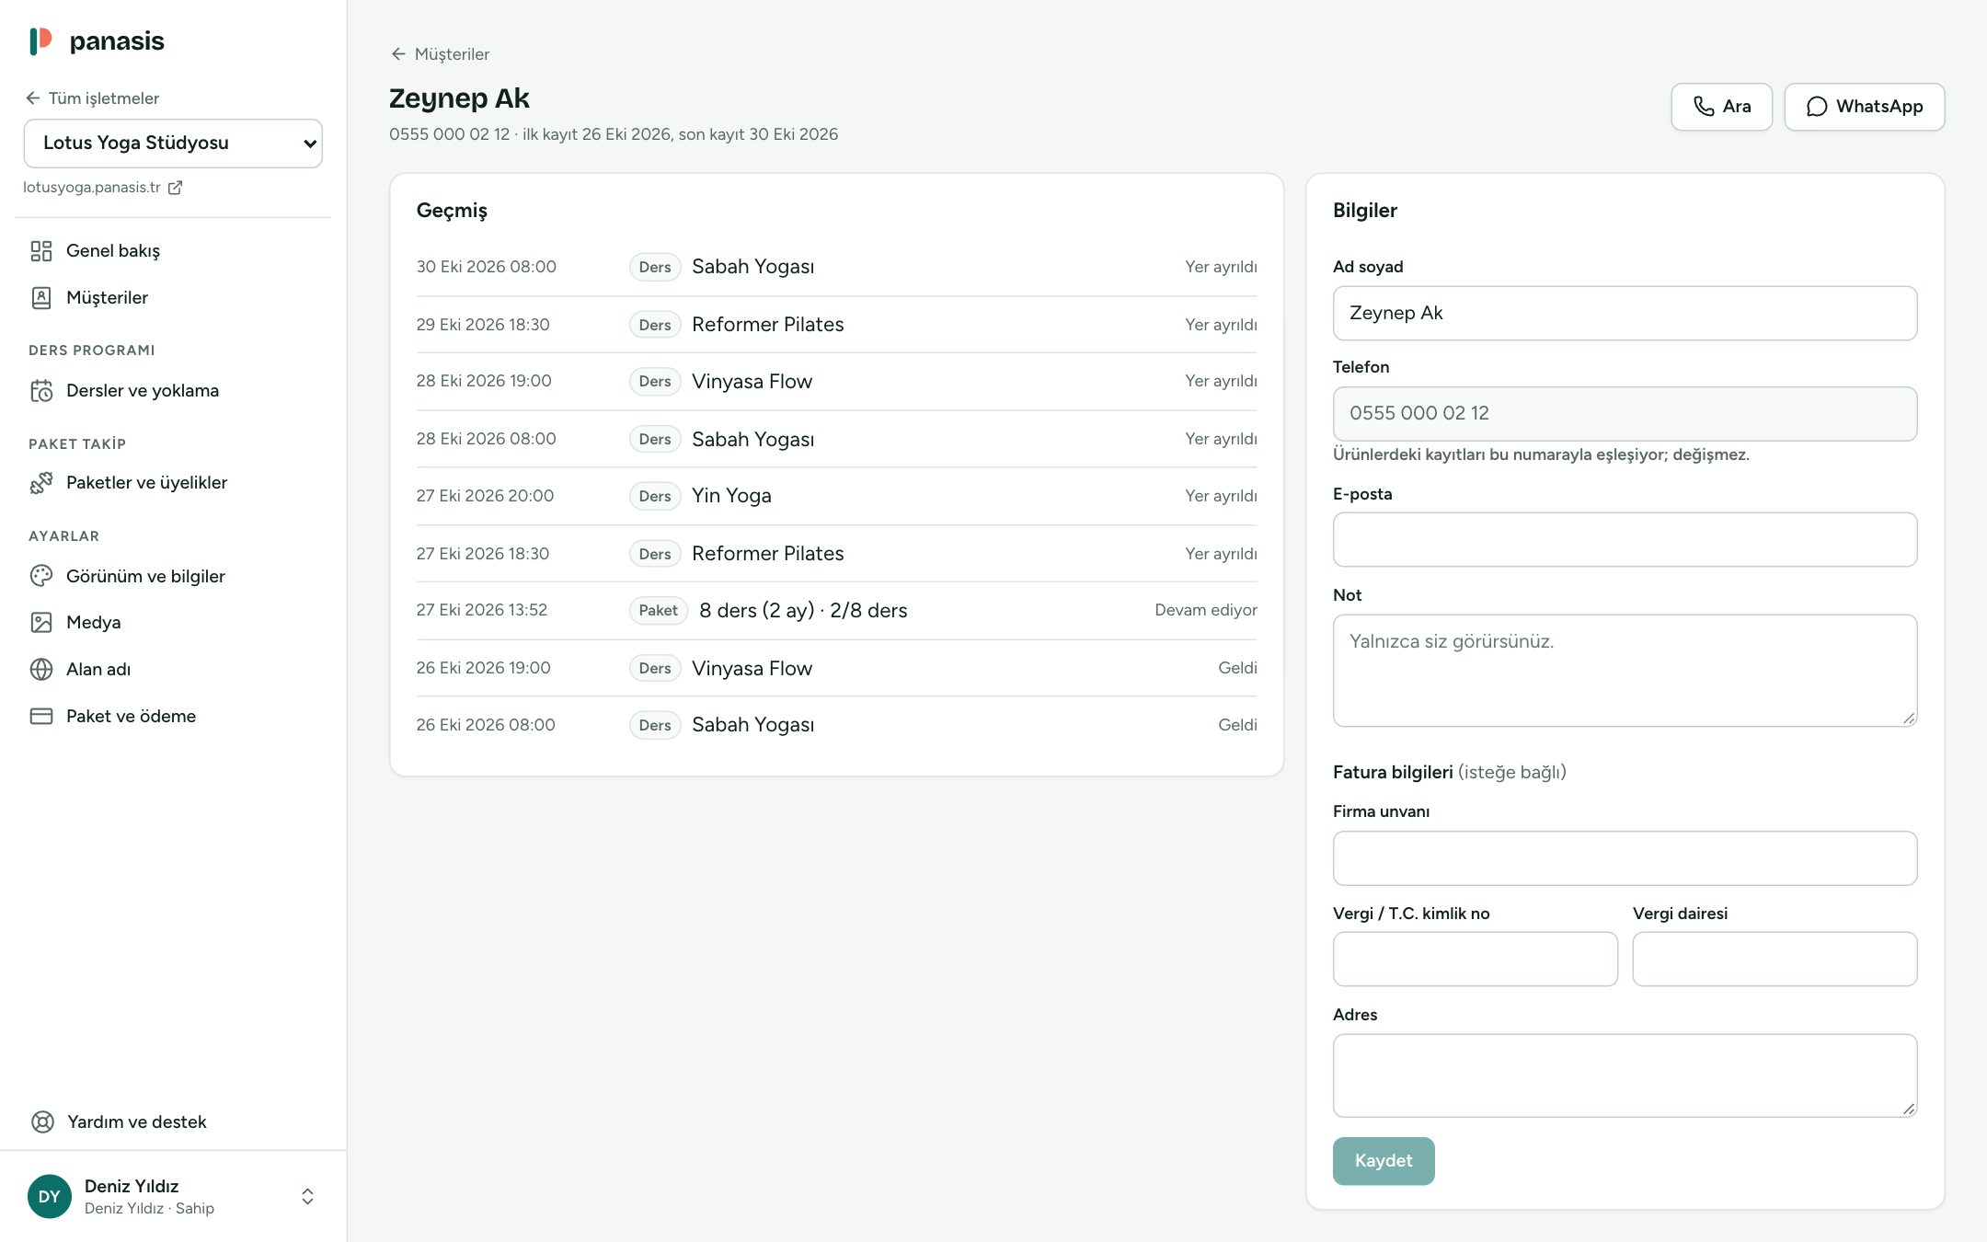Click the chat bubble icon in WhatsApp button
The width and height of the screenshot is (1987, 1242).
[1817, 107]
